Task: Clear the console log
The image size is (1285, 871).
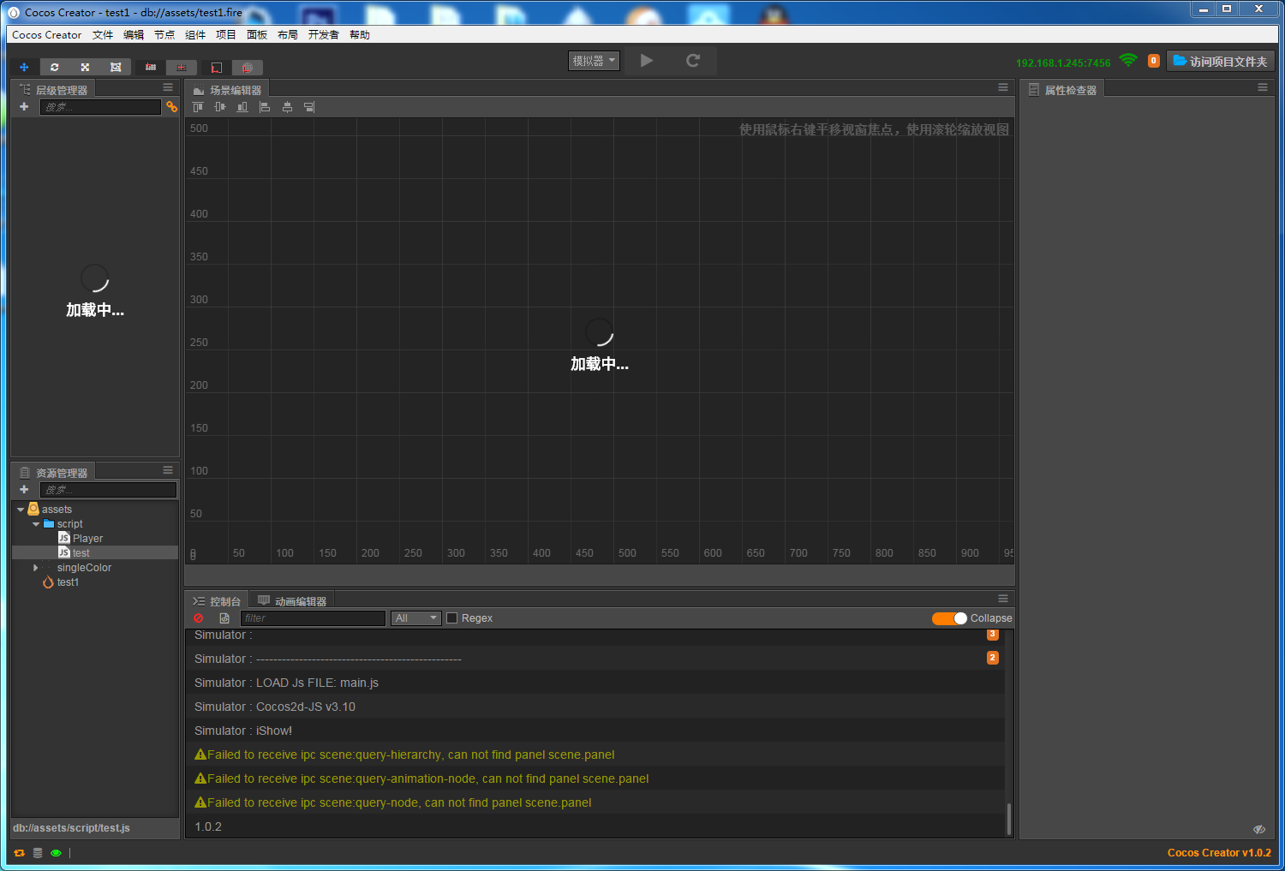Action: (199, 618)
